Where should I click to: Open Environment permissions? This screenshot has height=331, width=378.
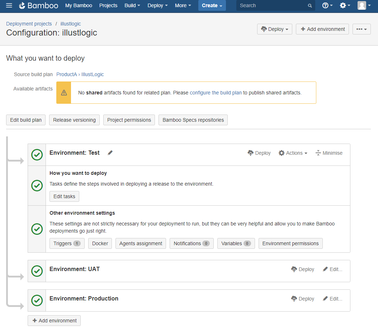point(290,243)
